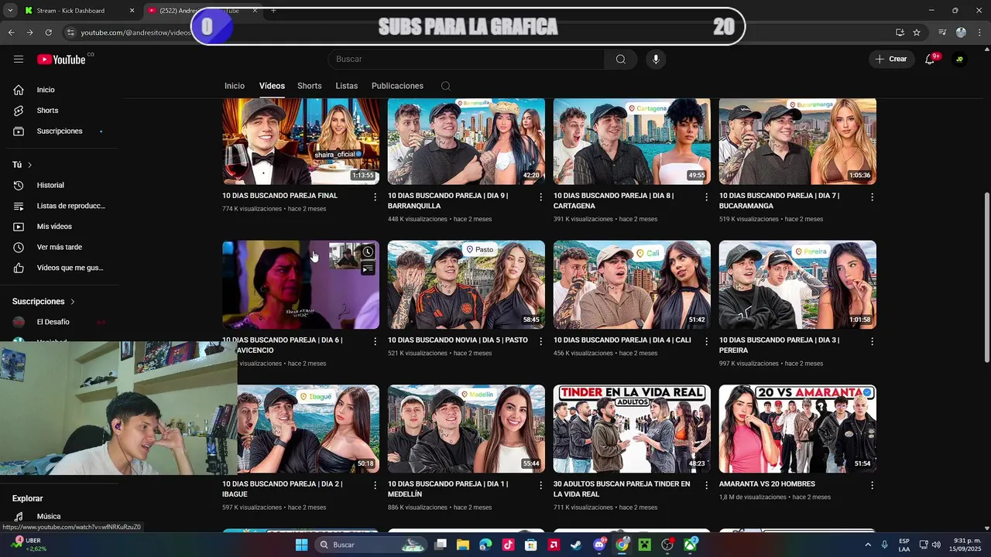Open Discord from the taskbar
Viewport: 991px width, 557px height.
(598, 545)
